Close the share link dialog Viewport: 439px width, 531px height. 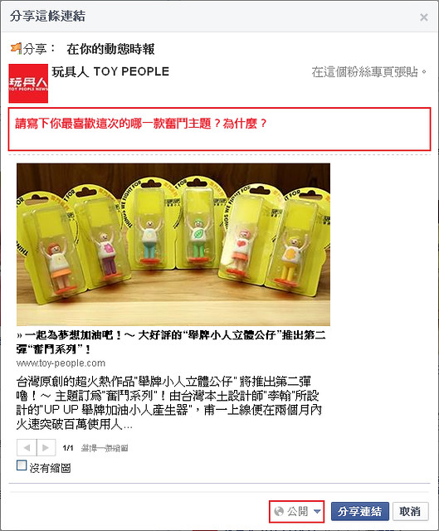(424, 17)
